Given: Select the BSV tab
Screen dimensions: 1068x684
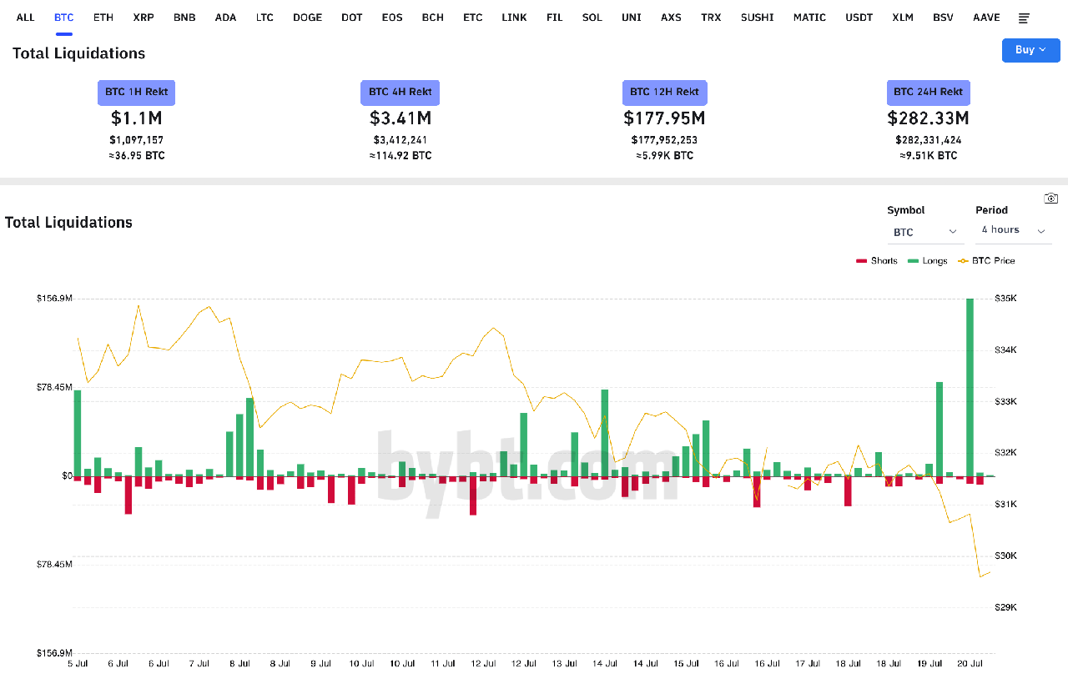Looking at the screenshot, I should click(x=944, y=18).
